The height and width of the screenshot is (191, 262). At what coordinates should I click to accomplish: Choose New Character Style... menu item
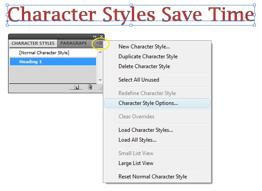[x=157, y=47]
